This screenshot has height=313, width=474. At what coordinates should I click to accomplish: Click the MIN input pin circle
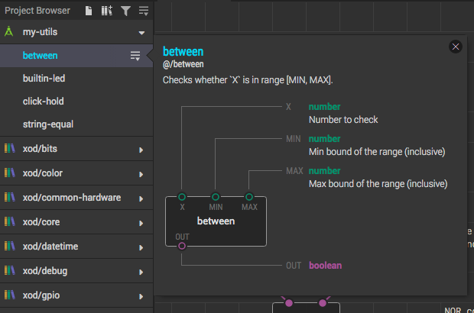coord(216,197)
